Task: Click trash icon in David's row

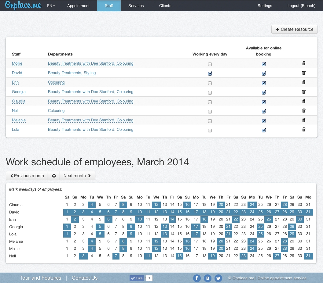Action: pyautogui.click(x=304, y=73)
